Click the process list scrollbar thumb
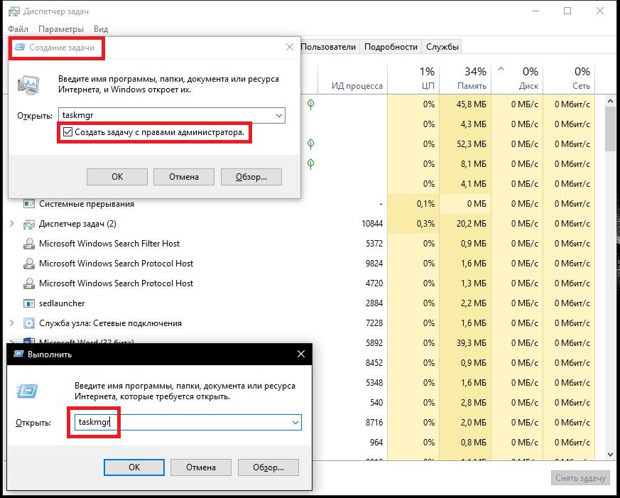The width and height of the screenshot is (620, 498). (x=610, y=129)
